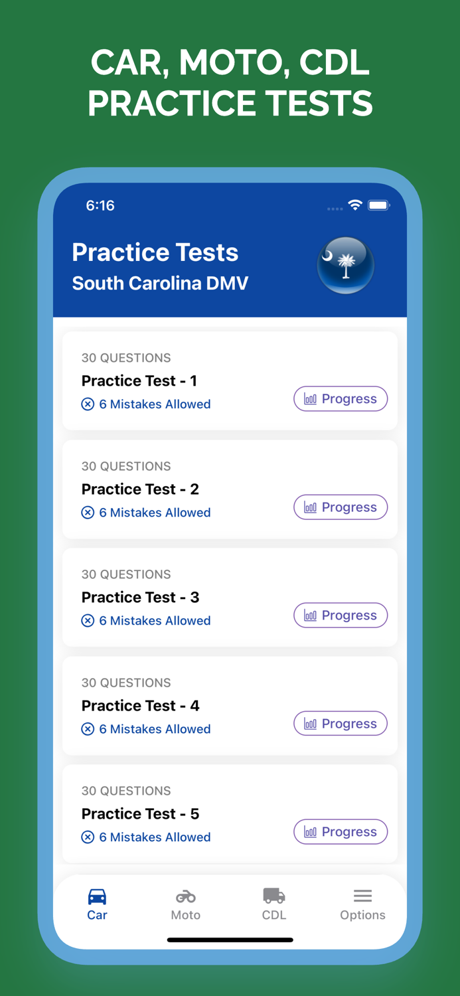The width and height of the screenshot is (460, 996).
Task: Tap the South Carolina DMV state logo
Action: (346, 265)
